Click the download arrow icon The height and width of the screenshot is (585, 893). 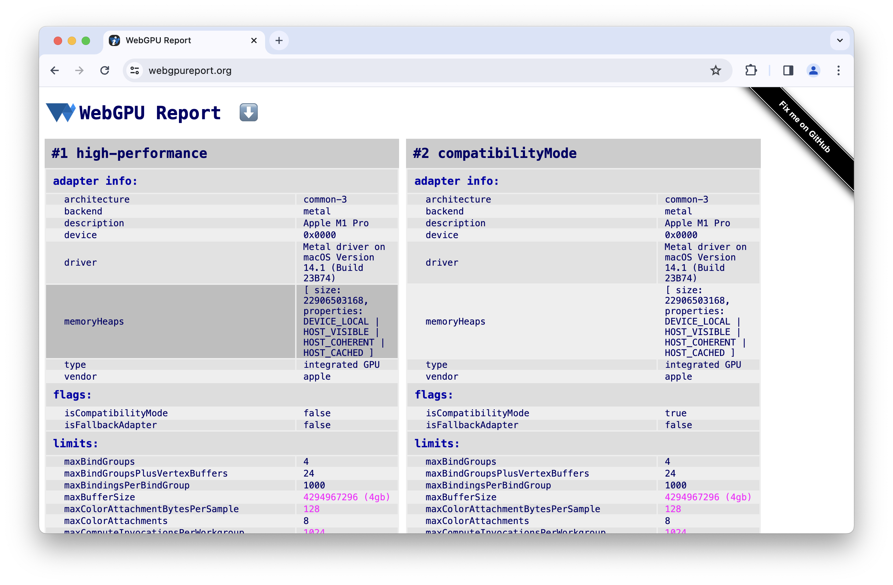point(249,112)
